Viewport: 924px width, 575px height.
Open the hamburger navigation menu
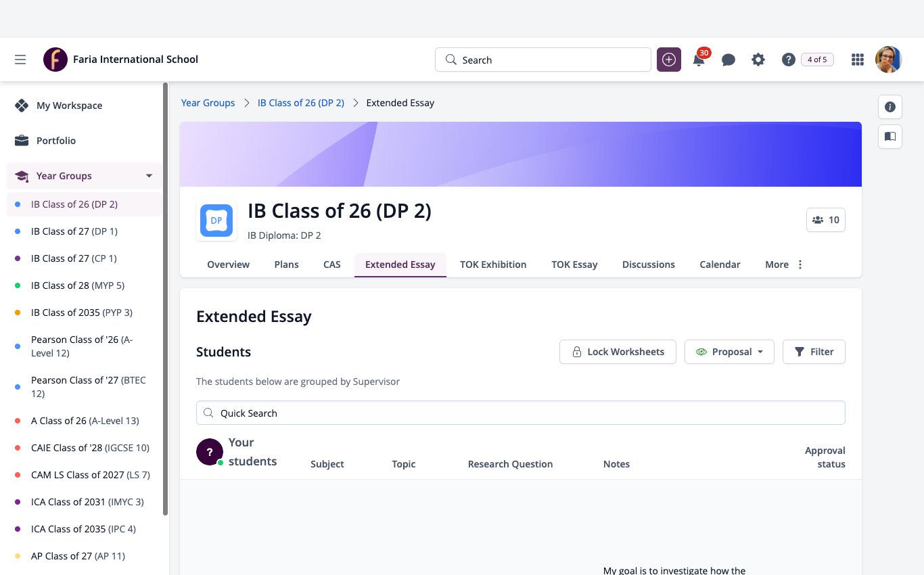(x=20, y=60)
